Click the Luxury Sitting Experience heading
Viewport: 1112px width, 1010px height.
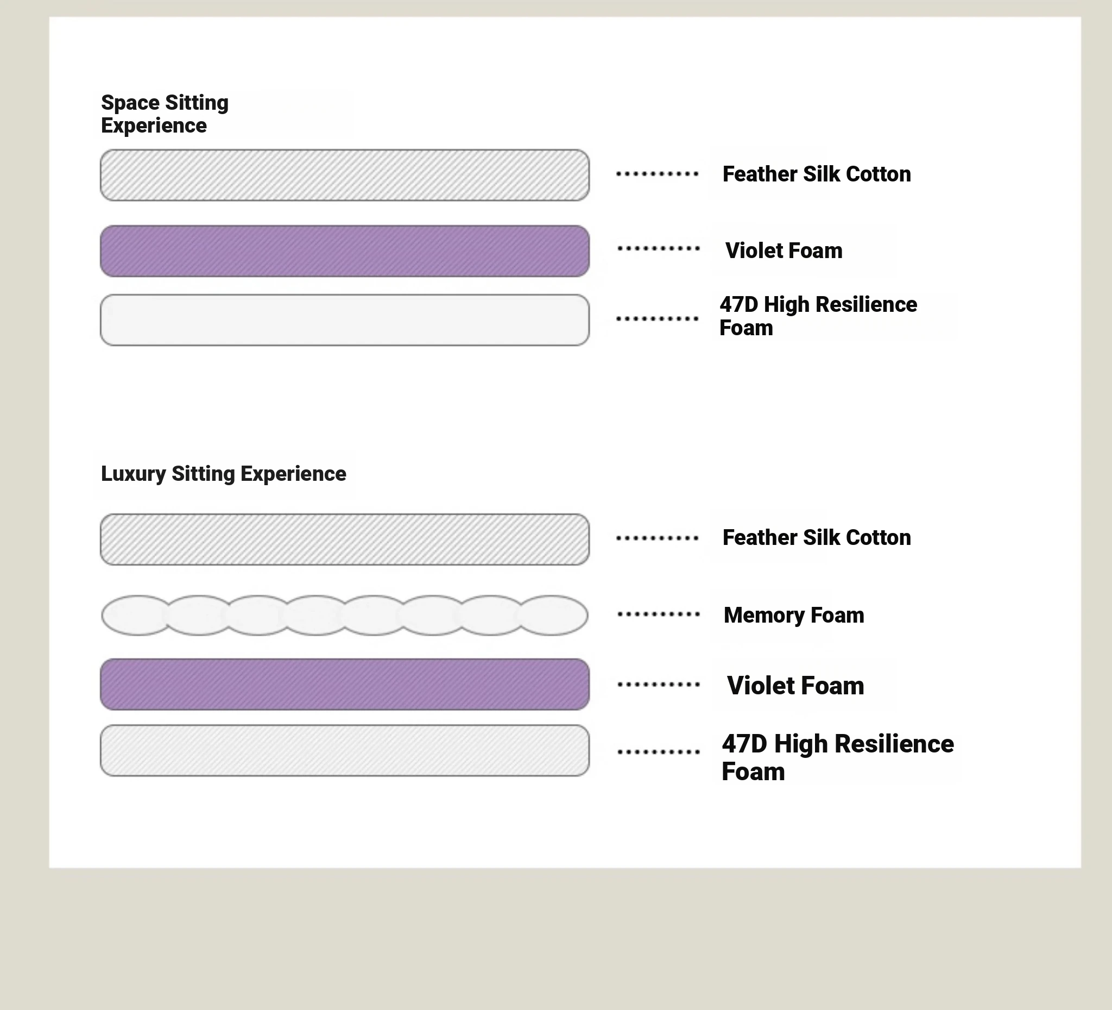pyautogui.click(x=223, y=474)
